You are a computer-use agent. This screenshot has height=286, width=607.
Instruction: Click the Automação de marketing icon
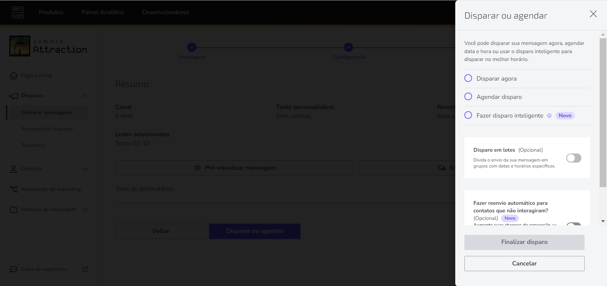pos(14,189)
